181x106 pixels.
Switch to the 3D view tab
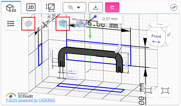[x=11, y=8]
